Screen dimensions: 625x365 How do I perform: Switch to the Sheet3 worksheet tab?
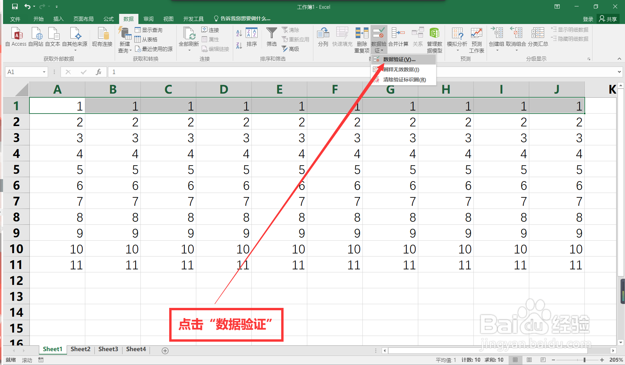point(108,349)
